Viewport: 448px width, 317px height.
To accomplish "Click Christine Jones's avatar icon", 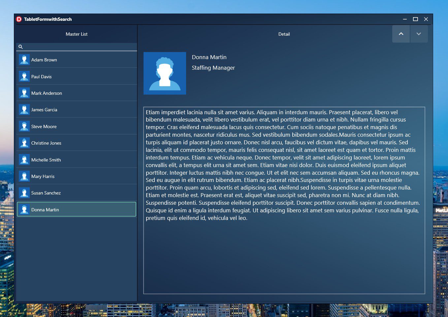I will tap(24, 143).
